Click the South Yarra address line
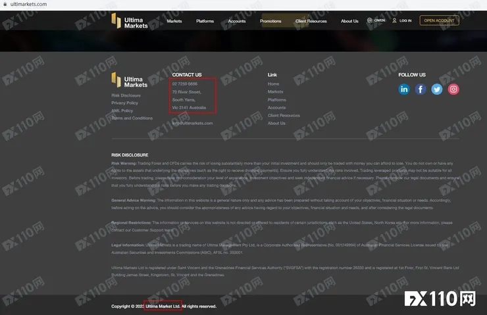The image size is (487, 315). (x=184, y=99)
